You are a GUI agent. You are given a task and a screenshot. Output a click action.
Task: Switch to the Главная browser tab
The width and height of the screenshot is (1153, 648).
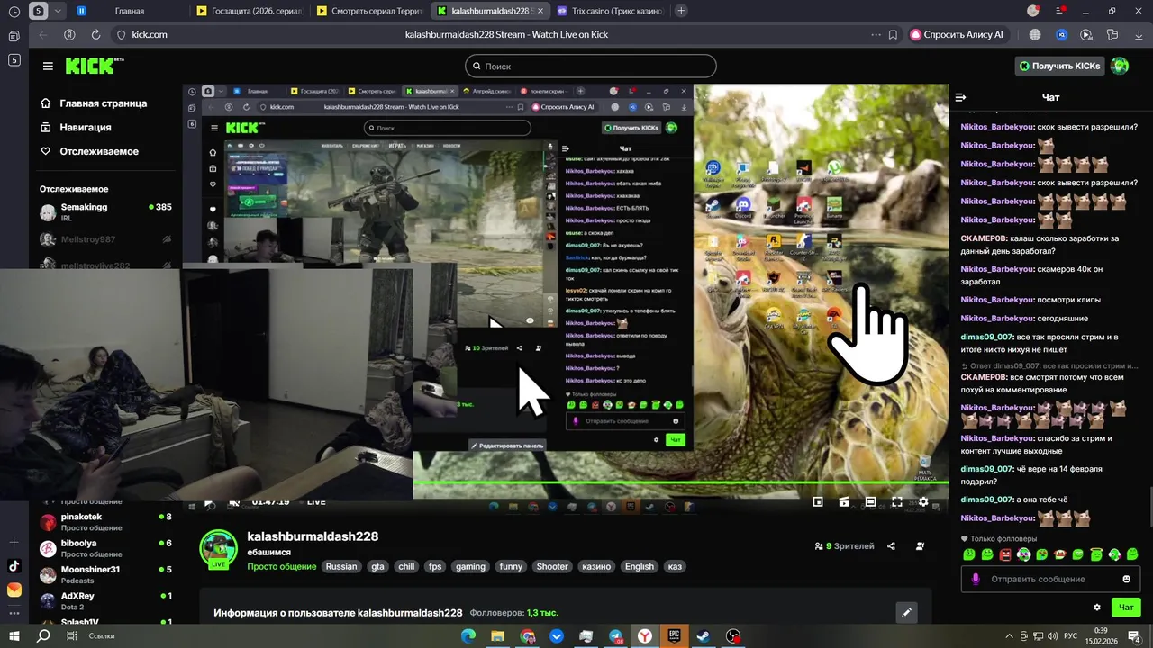pyautogui.click(x=128, y=11)
